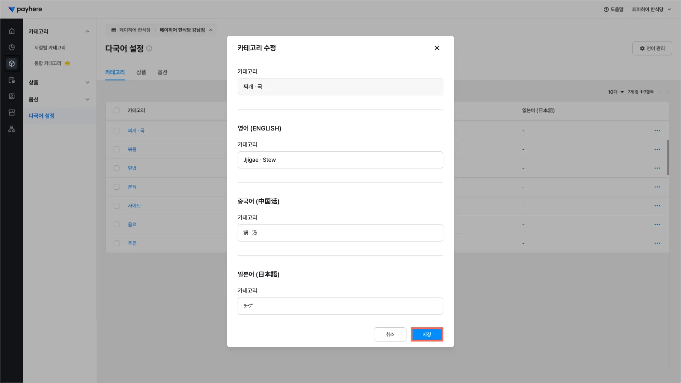This screenshot has height=383, width=681.
Task: Close the 카테고리 수정 dialog with X
Action: [437, 48]
